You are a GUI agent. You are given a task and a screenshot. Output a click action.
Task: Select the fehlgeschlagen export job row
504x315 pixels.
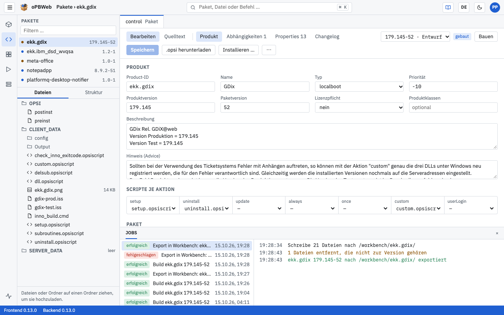[187, 255]
